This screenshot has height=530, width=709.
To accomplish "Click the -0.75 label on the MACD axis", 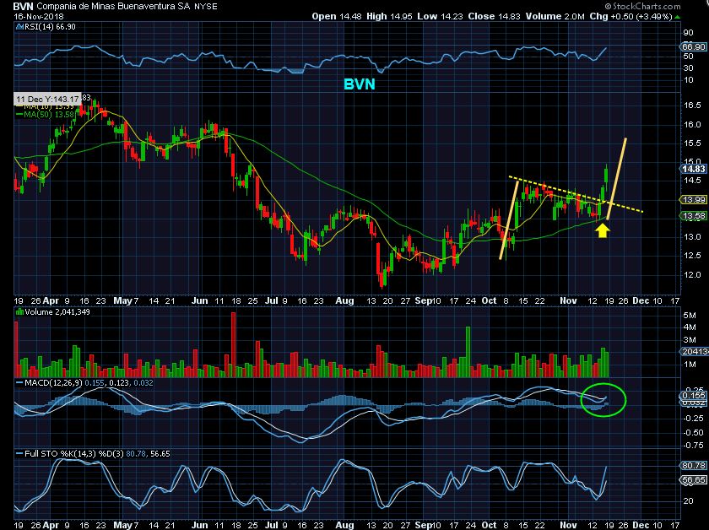I will 693,446.
